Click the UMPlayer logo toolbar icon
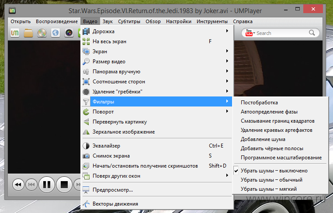 pyautogui.click(x=15, y=33)
